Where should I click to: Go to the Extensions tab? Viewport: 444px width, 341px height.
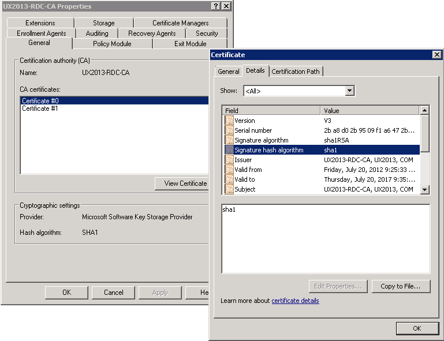(40, 23)
